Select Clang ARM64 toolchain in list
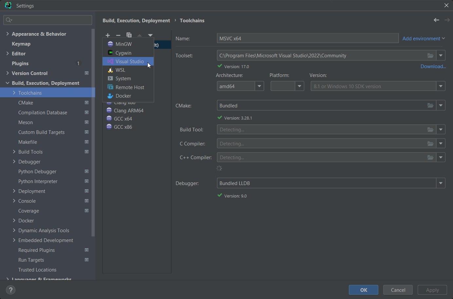Image resolution: width=453 pixels, height=299 pixels. point(137,110)
